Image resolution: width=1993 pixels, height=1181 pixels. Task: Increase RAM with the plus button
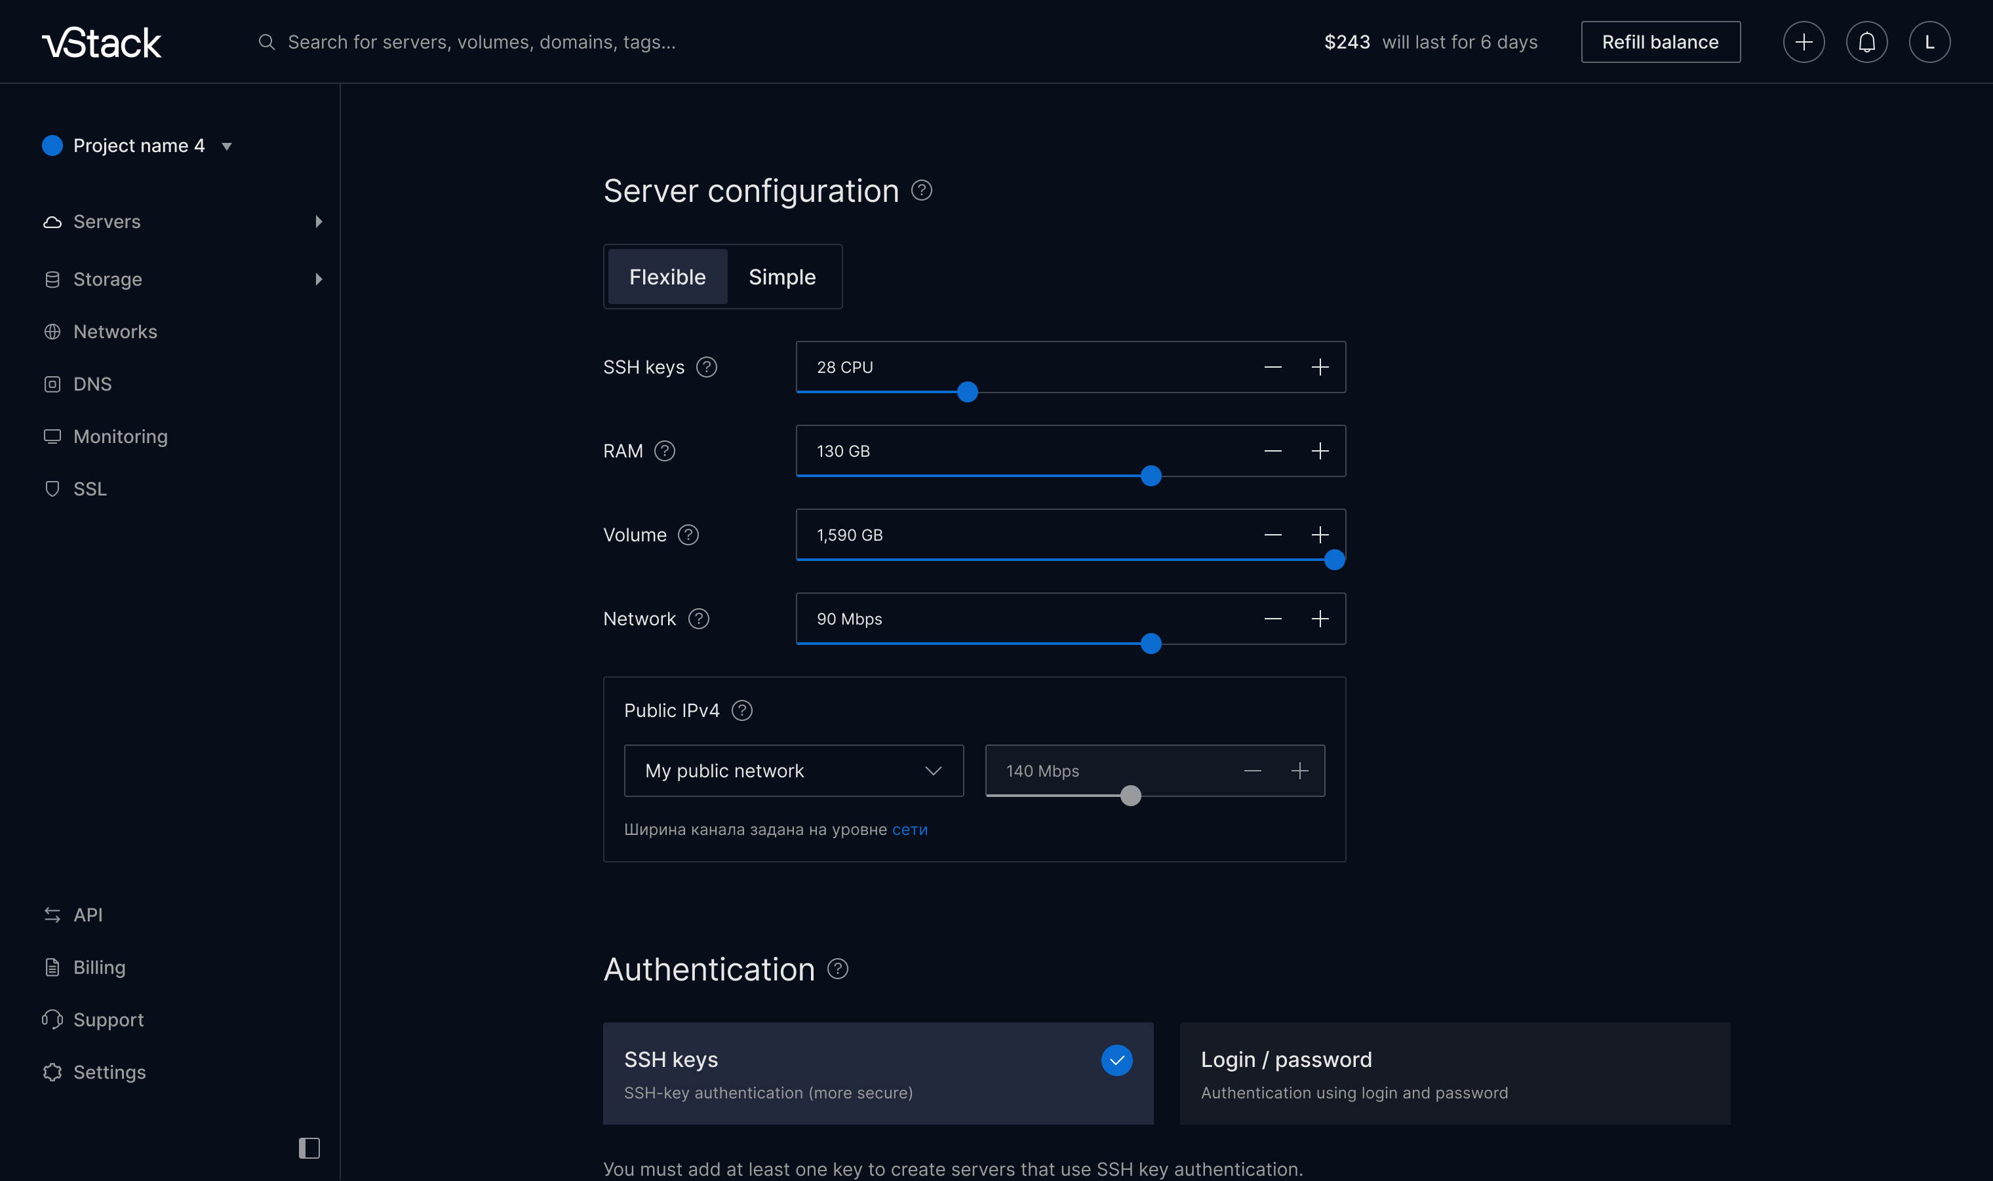click(x=1320, y=451)
